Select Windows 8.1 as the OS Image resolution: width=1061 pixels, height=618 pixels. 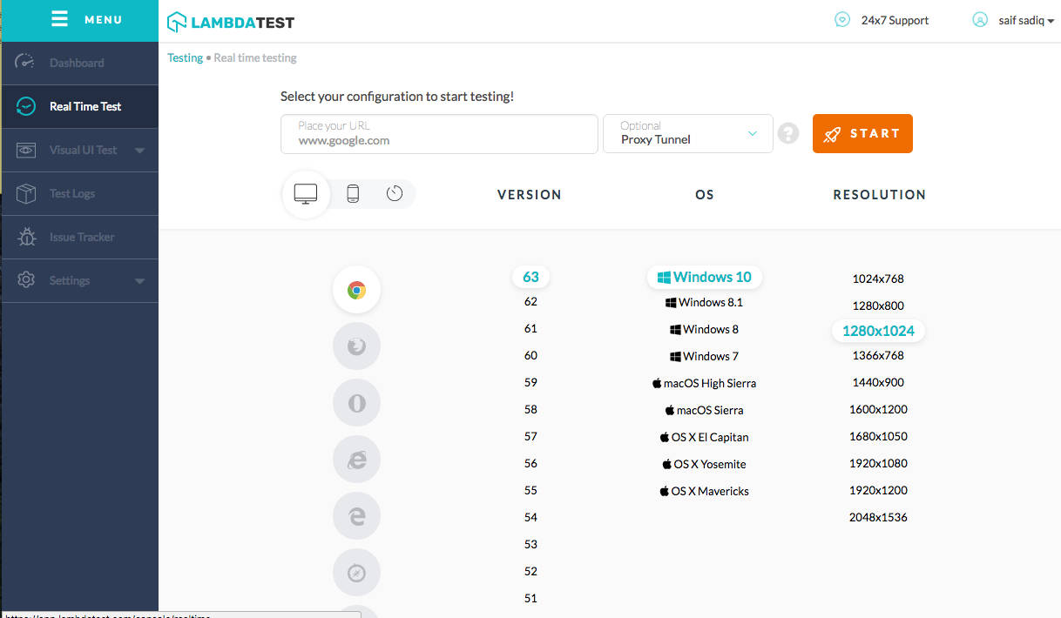point(704,302)
